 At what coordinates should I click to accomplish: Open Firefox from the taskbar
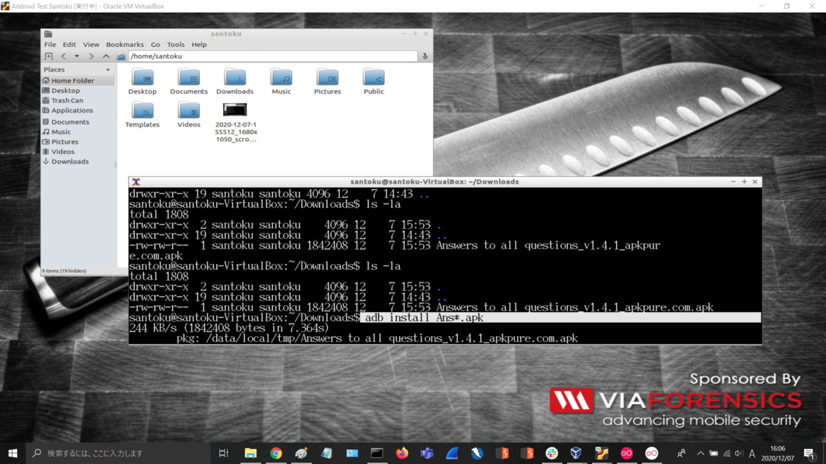[x=402, y=453]
